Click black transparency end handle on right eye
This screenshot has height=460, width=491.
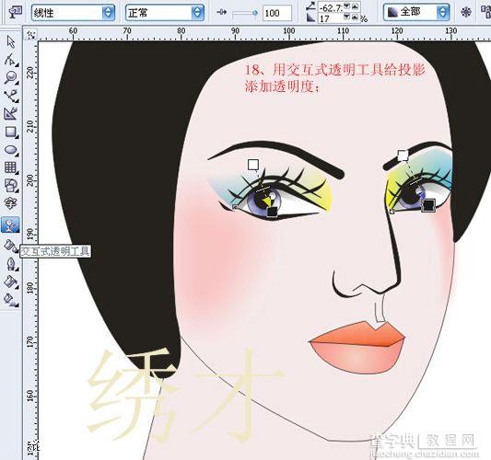pyautogui.click(x=428, y=205)
